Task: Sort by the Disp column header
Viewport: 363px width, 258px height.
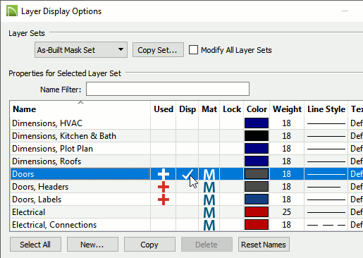Action: [x=187, y=109]
